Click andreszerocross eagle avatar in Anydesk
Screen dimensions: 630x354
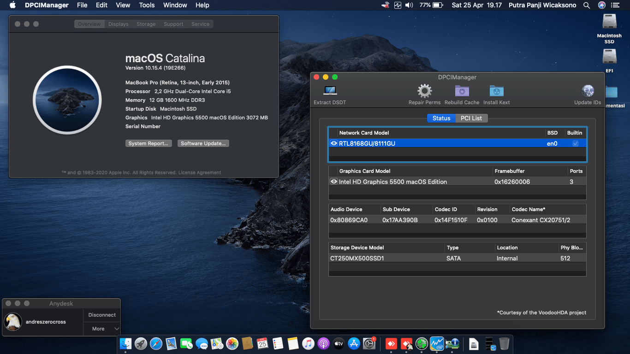(x=13, y=322)
